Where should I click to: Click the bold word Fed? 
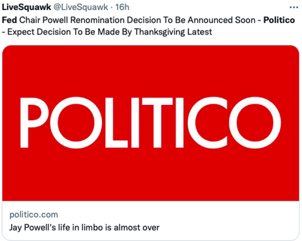(10, 21)
